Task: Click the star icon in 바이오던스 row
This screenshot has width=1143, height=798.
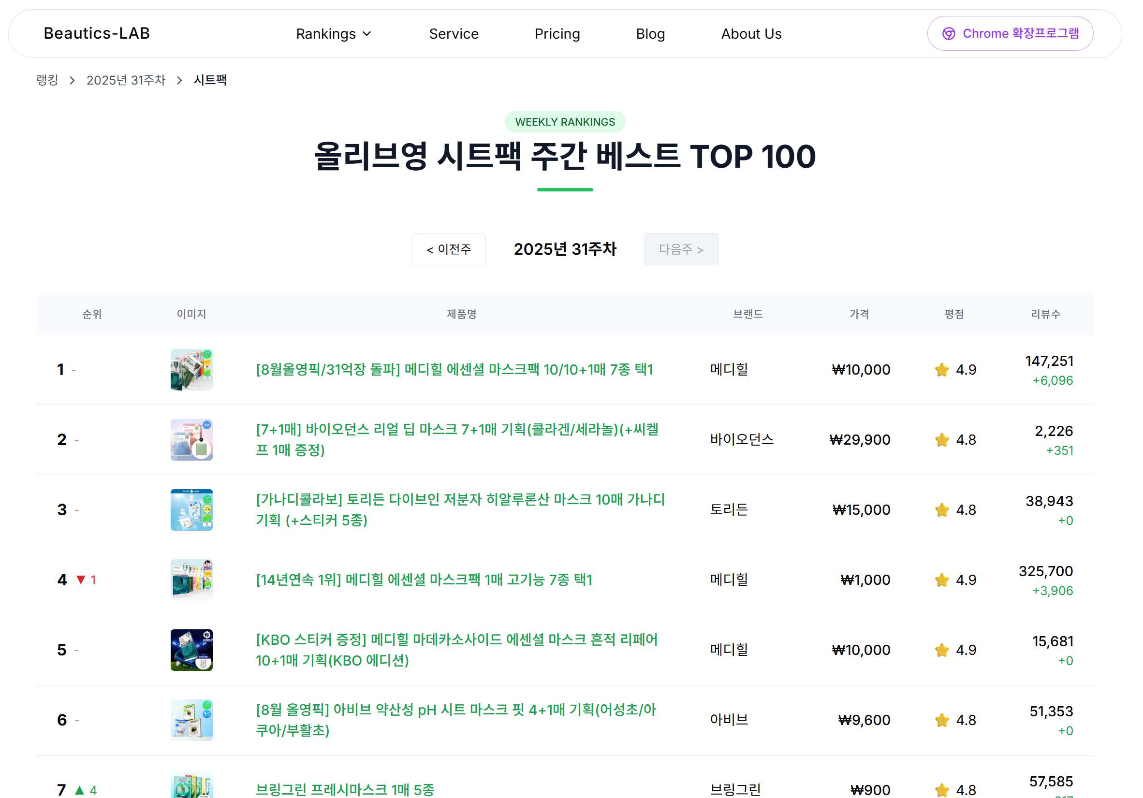Action: pos(942,440)
